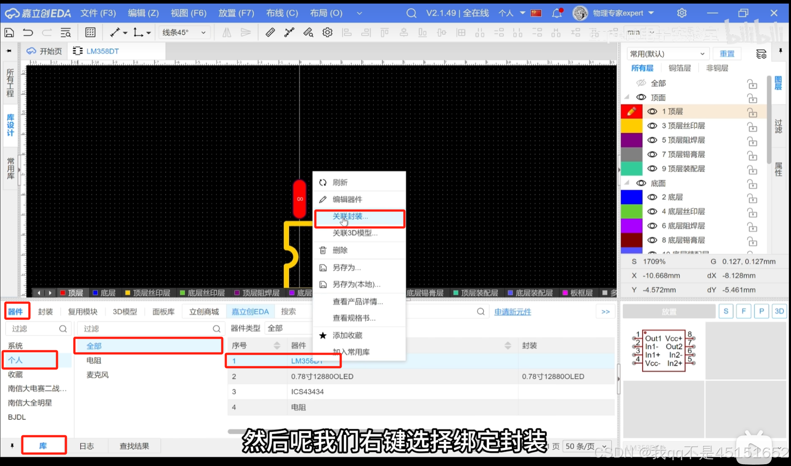
Task: Select the 0.78寸12880OLED component row
Action: pos(421,377)
